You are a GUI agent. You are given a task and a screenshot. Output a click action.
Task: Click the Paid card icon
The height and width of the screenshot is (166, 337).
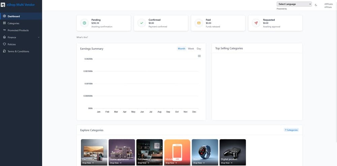199,23
